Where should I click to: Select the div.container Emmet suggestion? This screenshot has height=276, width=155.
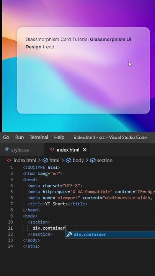click(x=110, y=235)
